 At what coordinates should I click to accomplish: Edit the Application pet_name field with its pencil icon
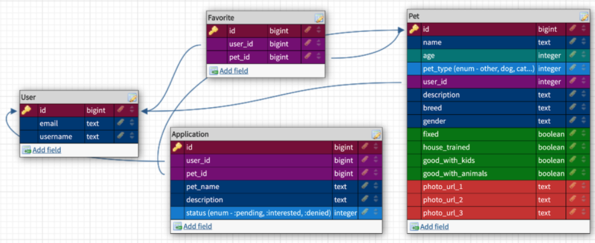(364, 187)
